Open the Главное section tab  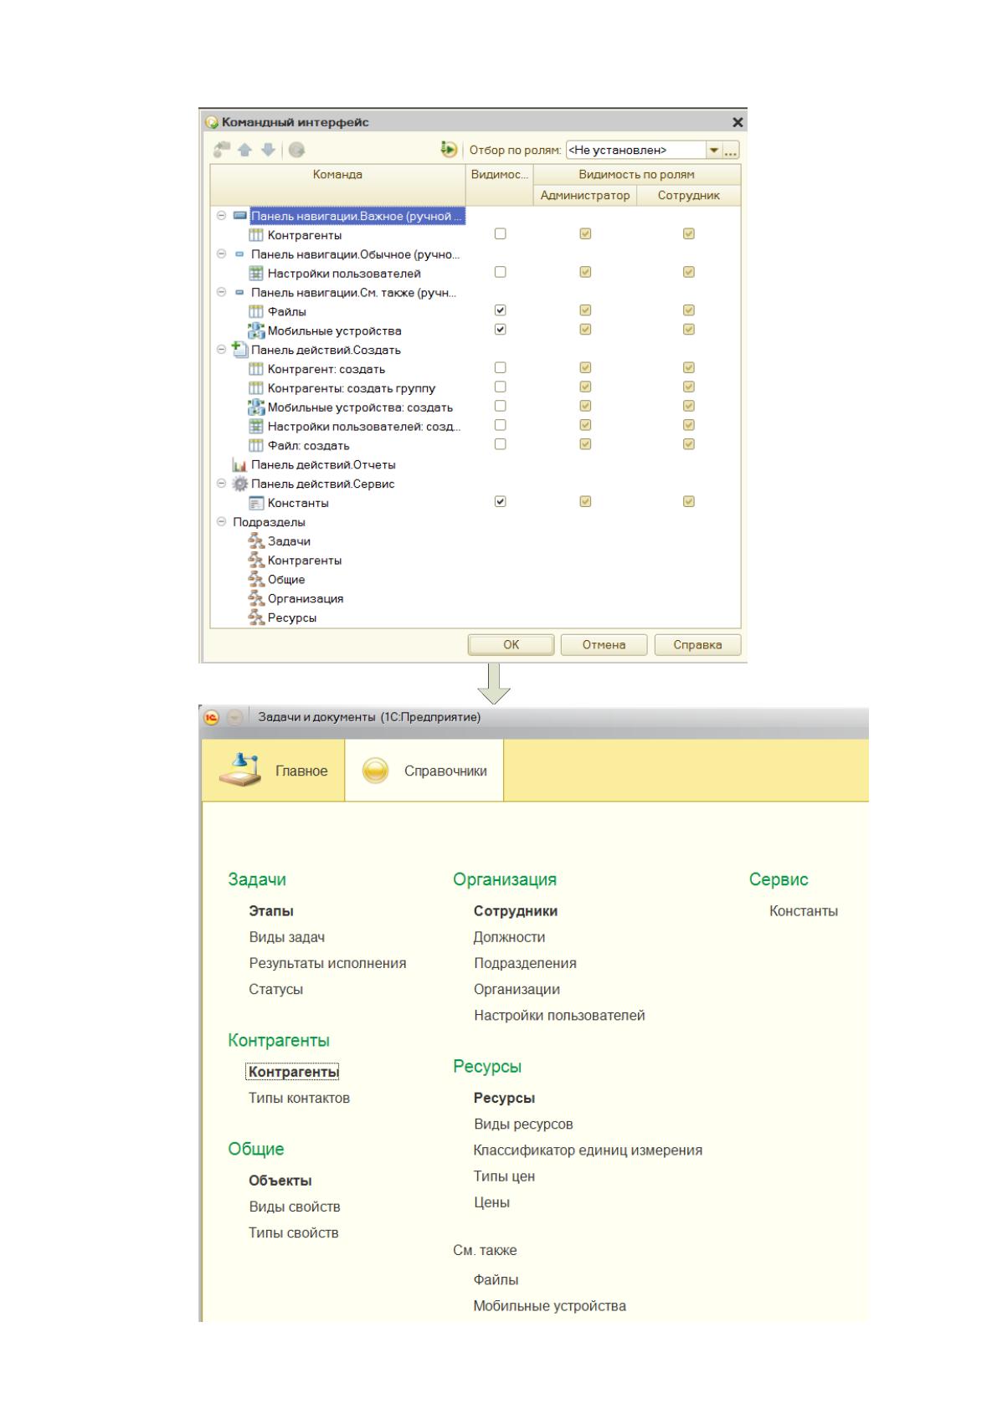coord(274,771)
